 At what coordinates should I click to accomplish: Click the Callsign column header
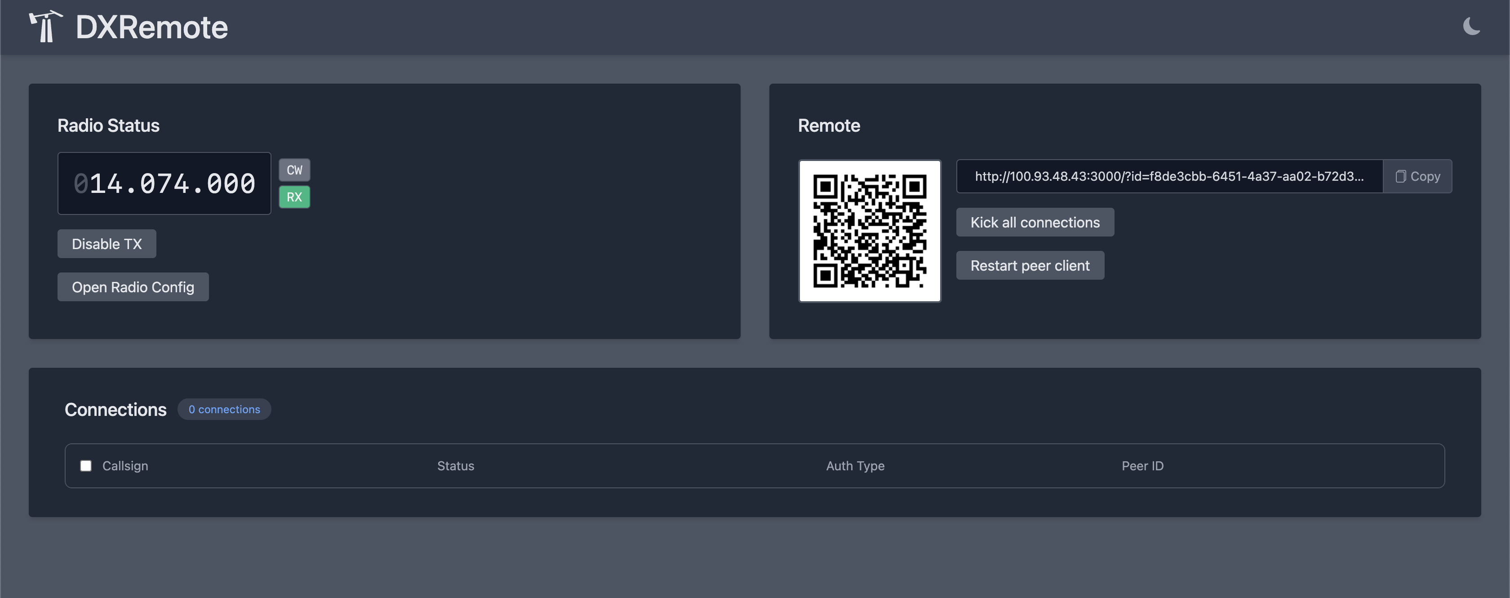[x=125, y=465]
